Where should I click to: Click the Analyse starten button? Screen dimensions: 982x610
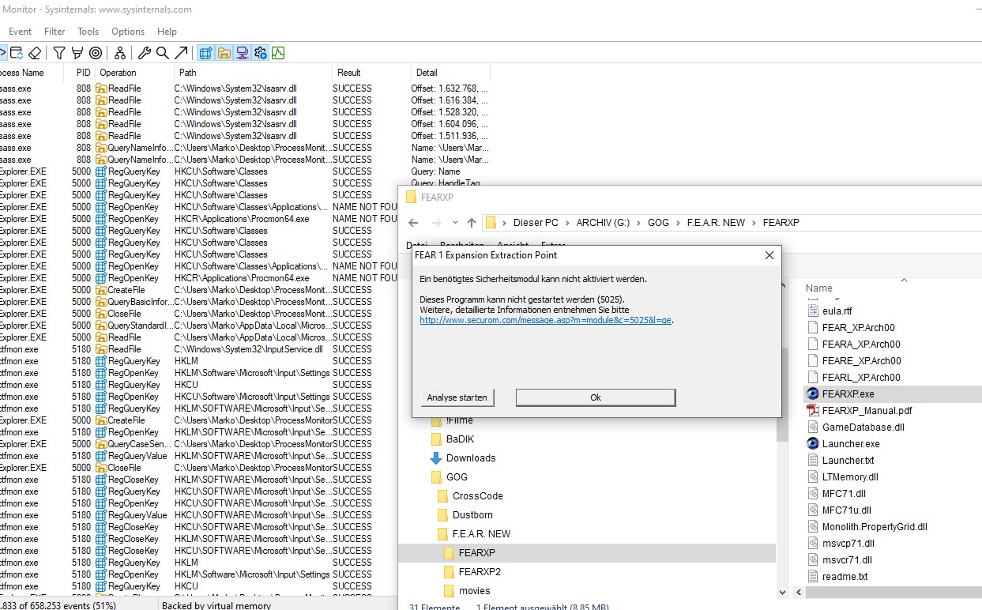457,397
